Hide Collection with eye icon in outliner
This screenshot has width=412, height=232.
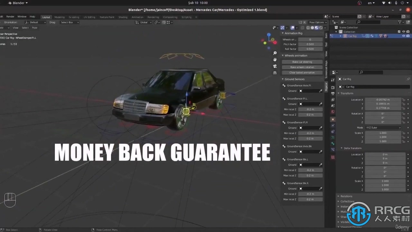(x=404, y=32)
